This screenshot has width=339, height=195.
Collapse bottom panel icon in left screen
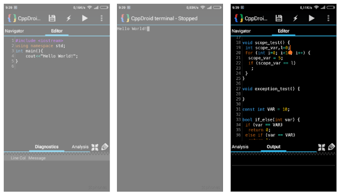coord(95,147)
